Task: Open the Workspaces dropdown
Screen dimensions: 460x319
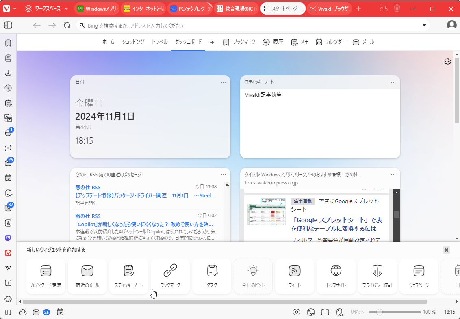Action: [47, 9]
